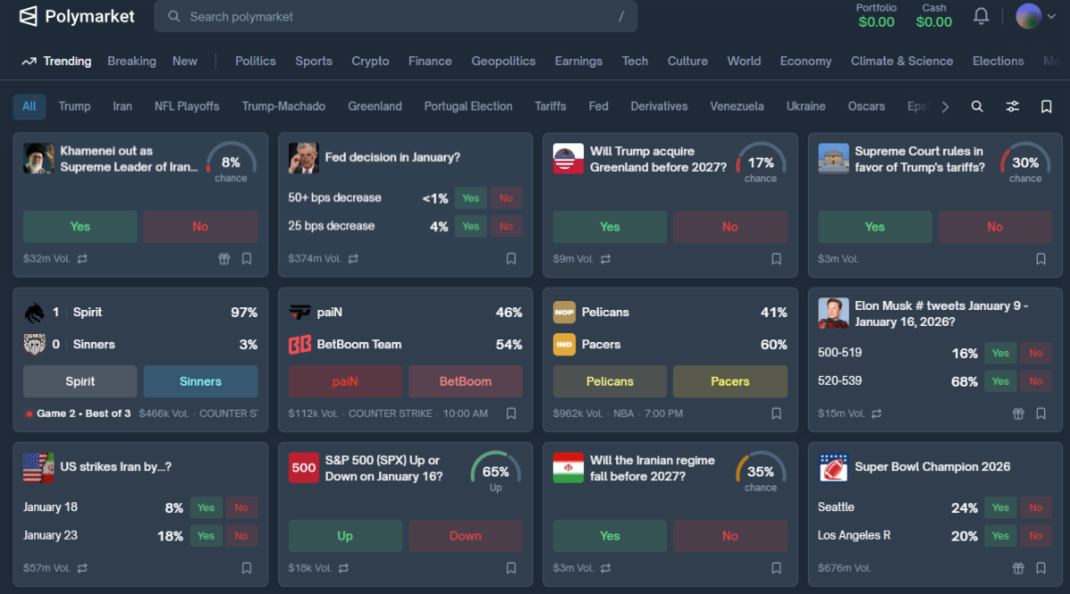Select the Geopolitics category tab
This screenshot has height=594, width=1070.
pyautogui.click(x=503, y=61)
